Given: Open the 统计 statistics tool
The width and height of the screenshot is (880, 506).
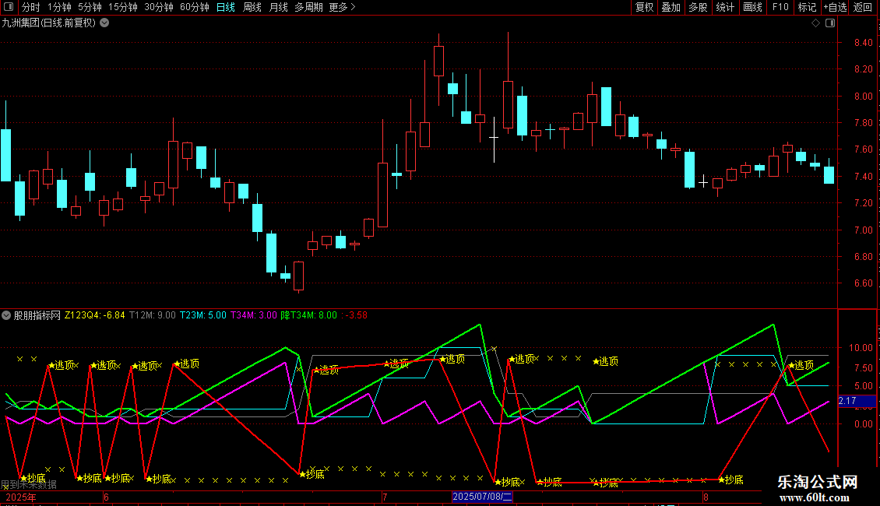Looking at the screenshot, I should (725, 7).
